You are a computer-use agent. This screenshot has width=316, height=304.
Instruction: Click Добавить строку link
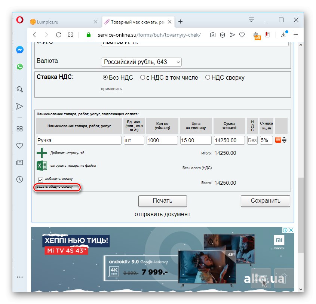[x=65, y=153]
